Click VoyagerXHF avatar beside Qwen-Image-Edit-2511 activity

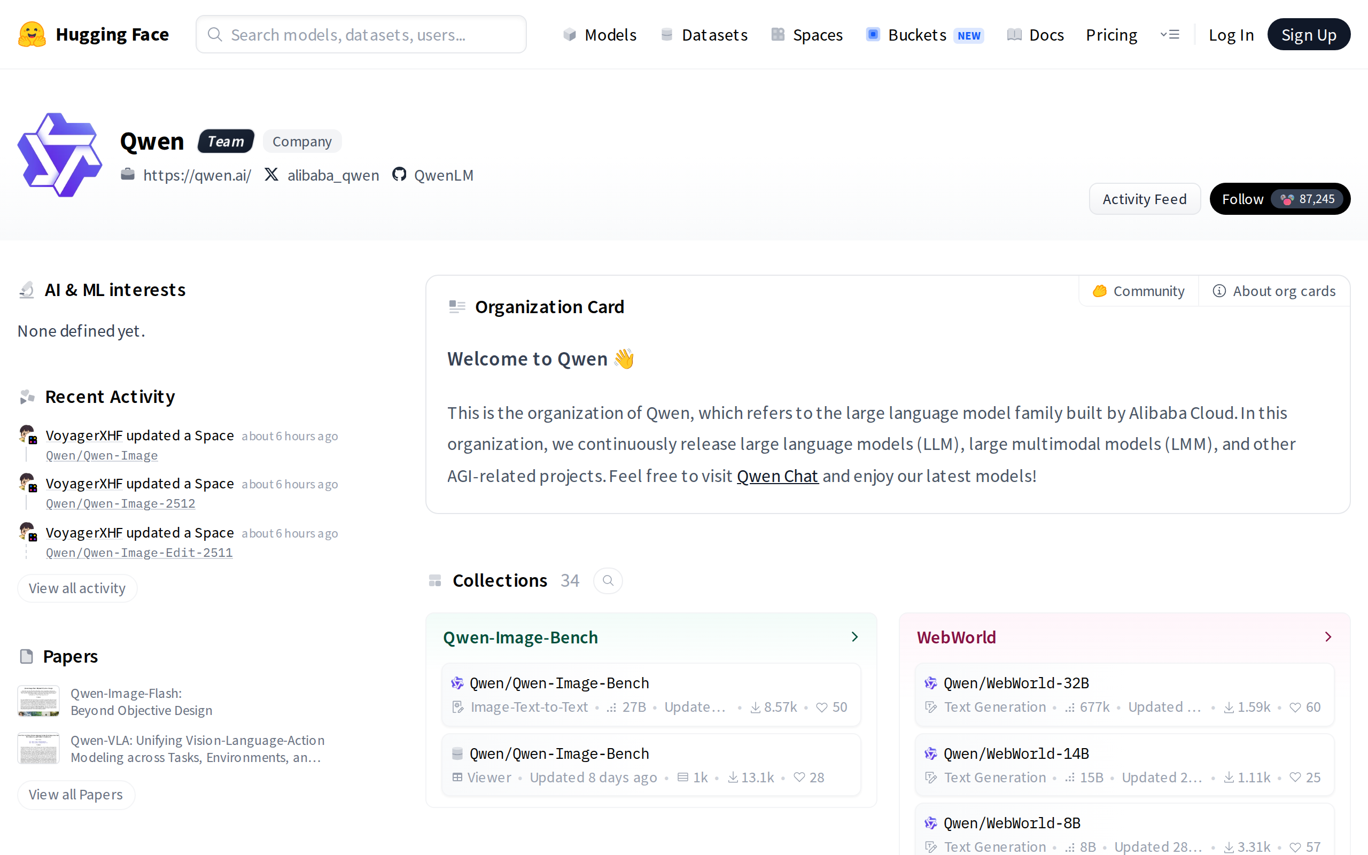point(27,532)
